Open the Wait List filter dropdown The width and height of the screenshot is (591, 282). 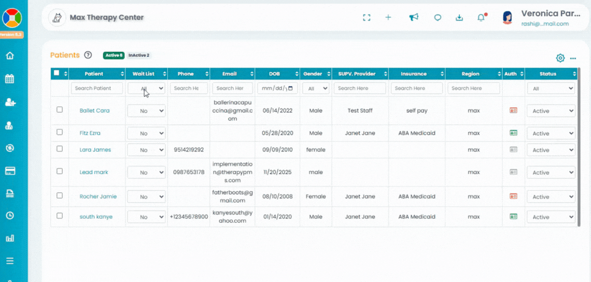146,89
